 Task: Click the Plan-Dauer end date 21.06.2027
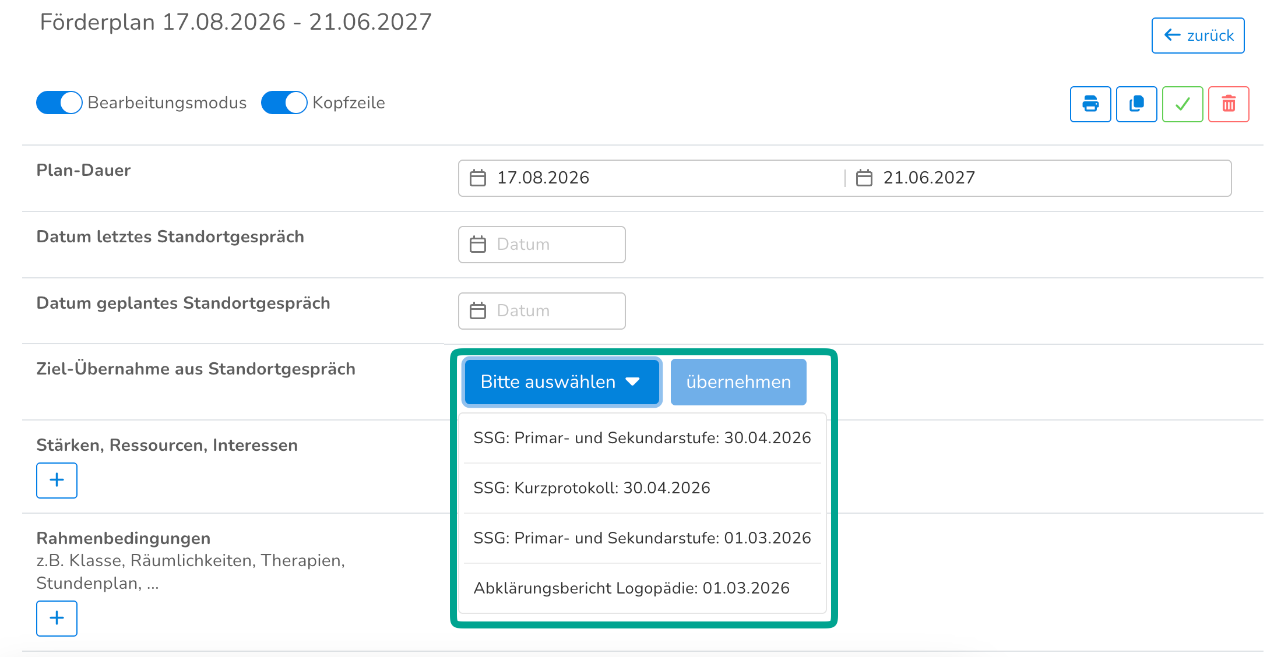click(x=928, y=178)
